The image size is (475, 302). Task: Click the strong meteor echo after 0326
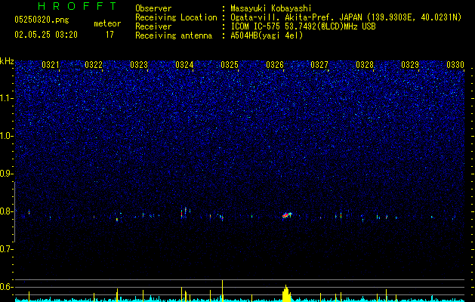coord(286,215)
